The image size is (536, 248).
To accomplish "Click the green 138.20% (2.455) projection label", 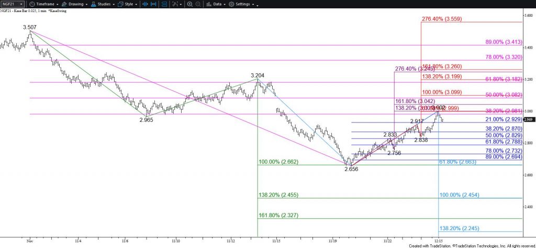I will coord(278,195).
